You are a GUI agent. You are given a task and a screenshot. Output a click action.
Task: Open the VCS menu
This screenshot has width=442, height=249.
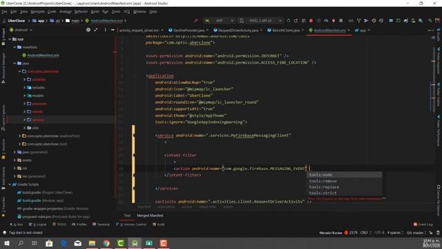127,12
